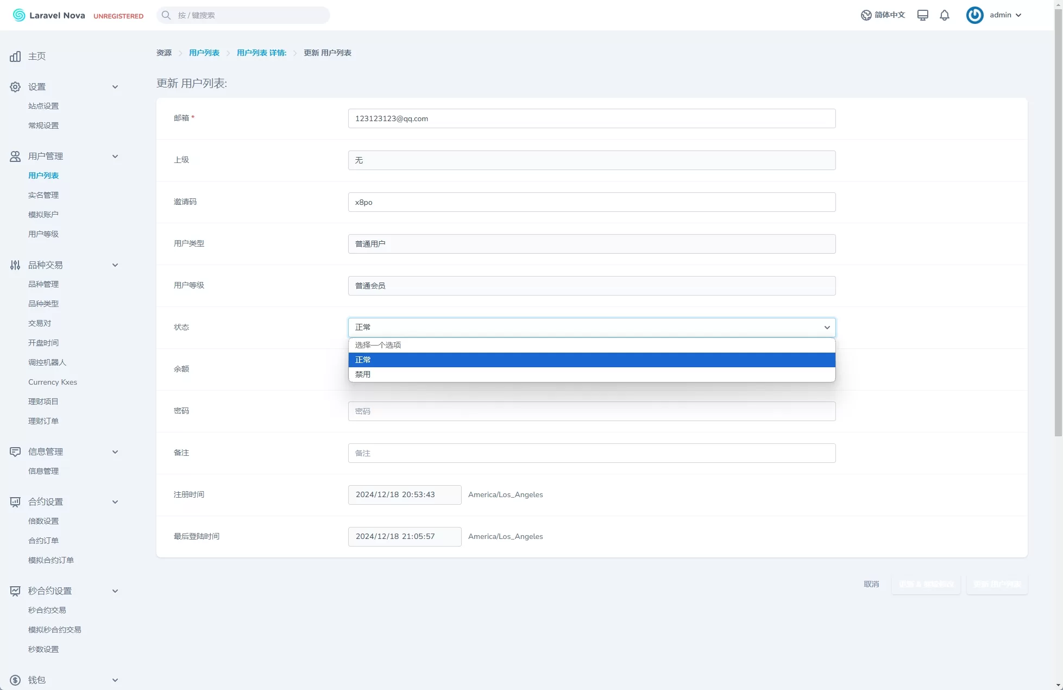Collapse the 信息管理 section chevron
Viewport: 1063px width, 690px height.
click(115, 452)
